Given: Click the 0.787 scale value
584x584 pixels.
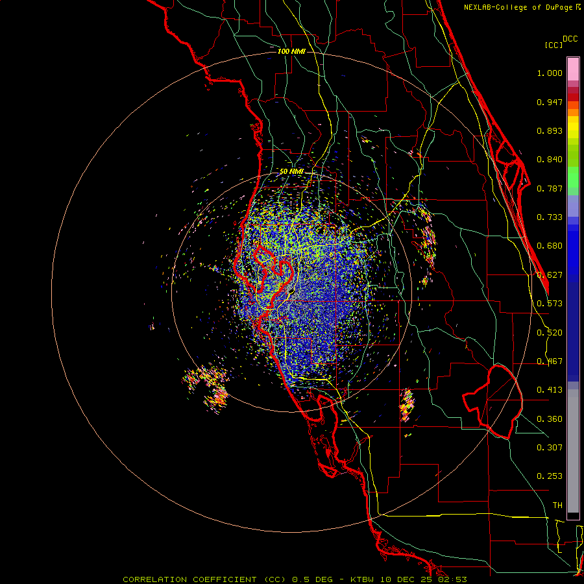Looking at the screenshot, I should (550, 188).
